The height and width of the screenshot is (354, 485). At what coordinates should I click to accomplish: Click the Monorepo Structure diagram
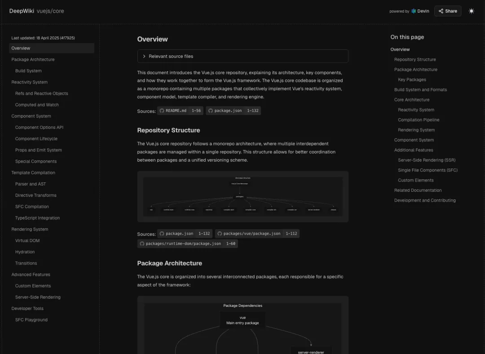click(x=242, y=196)
